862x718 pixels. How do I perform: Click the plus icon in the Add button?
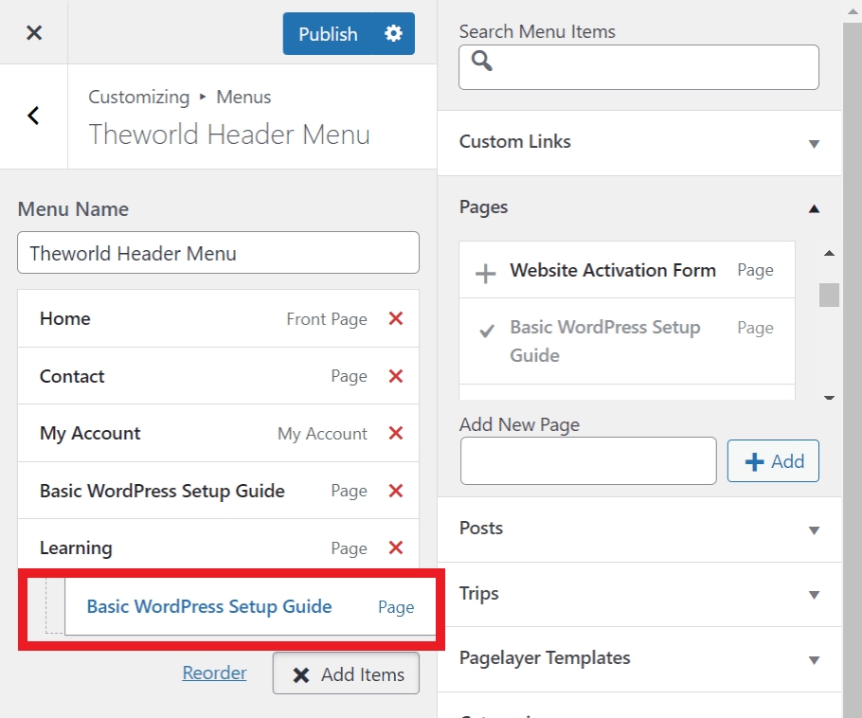coord(754,461)
